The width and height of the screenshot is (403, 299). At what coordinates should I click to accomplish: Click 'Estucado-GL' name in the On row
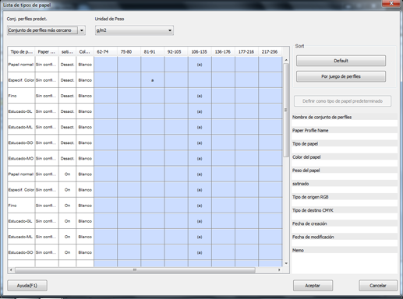click(20, 221)
